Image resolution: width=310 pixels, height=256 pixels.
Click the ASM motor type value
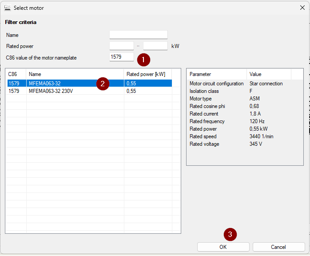pos(254,99)
